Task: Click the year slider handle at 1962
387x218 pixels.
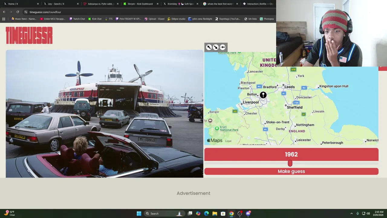Action: click(290, 163)
